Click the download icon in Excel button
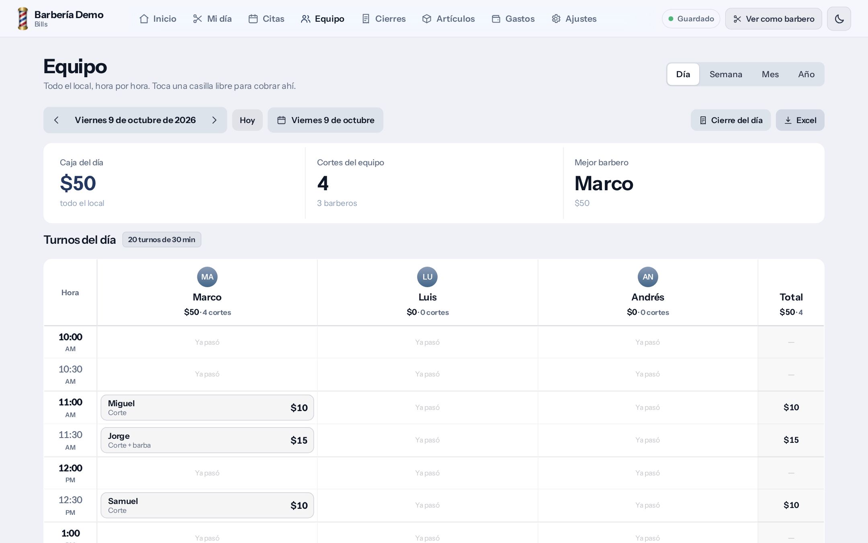Image resolution: width=868 pixels, height=543 pixels. click(x=788, y=120)
